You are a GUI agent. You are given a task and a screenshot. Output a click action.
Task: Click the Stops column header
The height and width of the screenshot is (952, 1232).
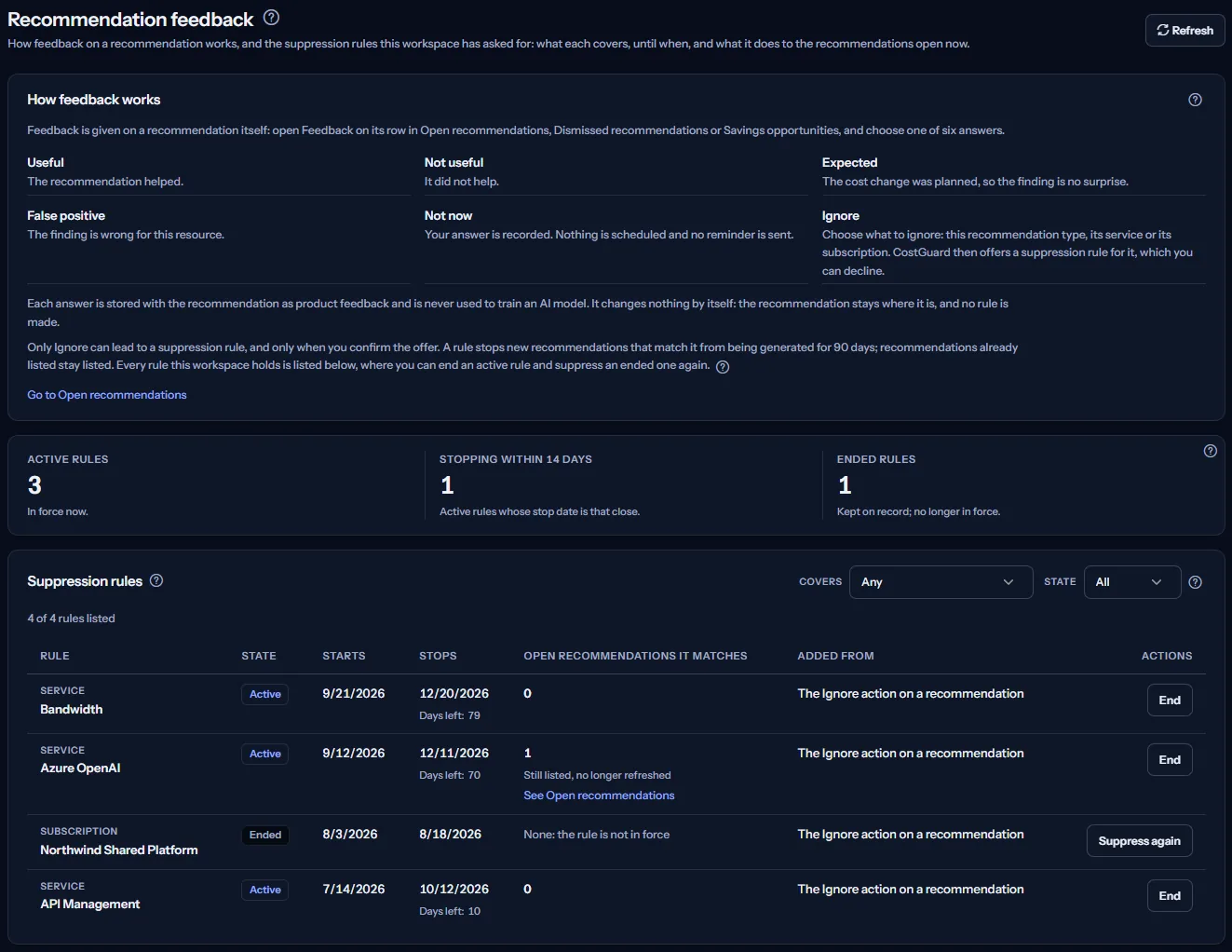438,656
